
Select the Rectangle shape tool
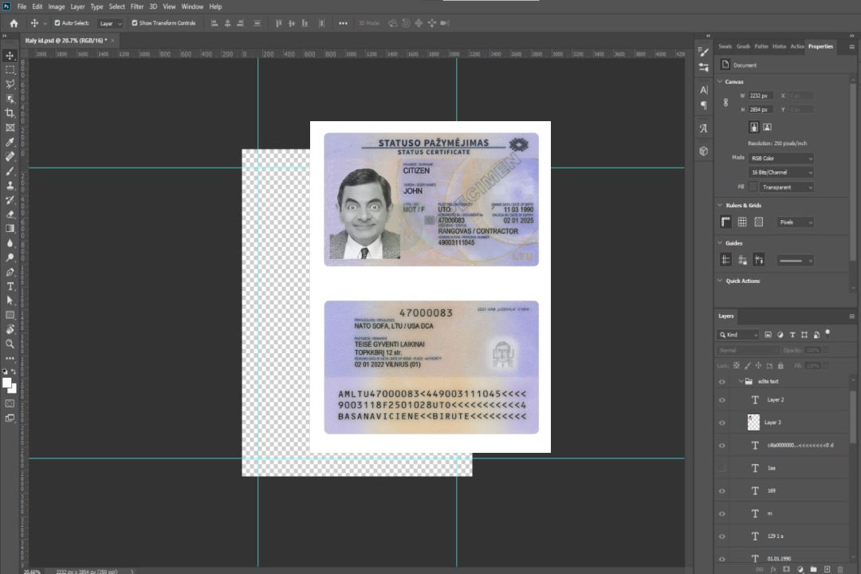click(x=10, y=315)
